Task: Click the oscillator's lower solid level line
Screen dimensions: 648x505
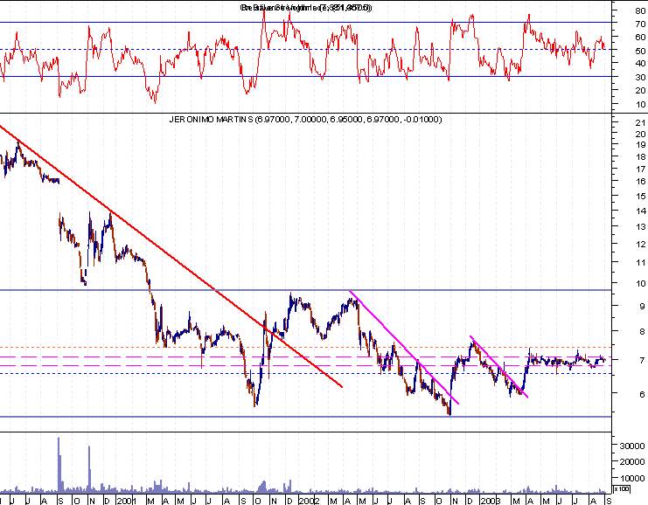Action: (305, 76)
